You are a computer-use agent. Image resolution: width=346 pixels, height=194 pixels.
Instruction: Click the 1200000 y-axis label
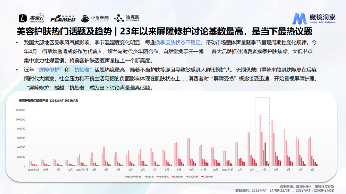(20, 110)
